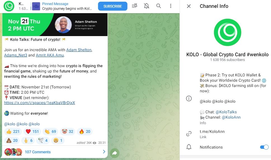Image resolution: width=271 pixels, height=160 pixels.
Task: Open the x.com spaces venue link
Action: (40, 103)
